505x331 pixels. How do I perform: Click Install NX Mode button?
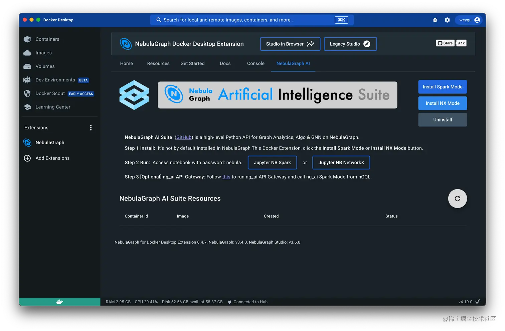pyautogui.click(x=443, y=103)
